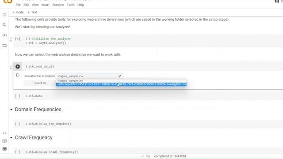283x159 pixels.
Task: Click the Derivative file to analyze label
Action: pyautogui.click(x=39, y=76)
